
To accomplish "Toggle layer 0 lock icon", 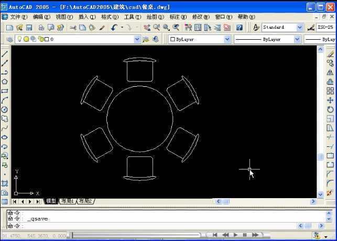I will [41, 39].
